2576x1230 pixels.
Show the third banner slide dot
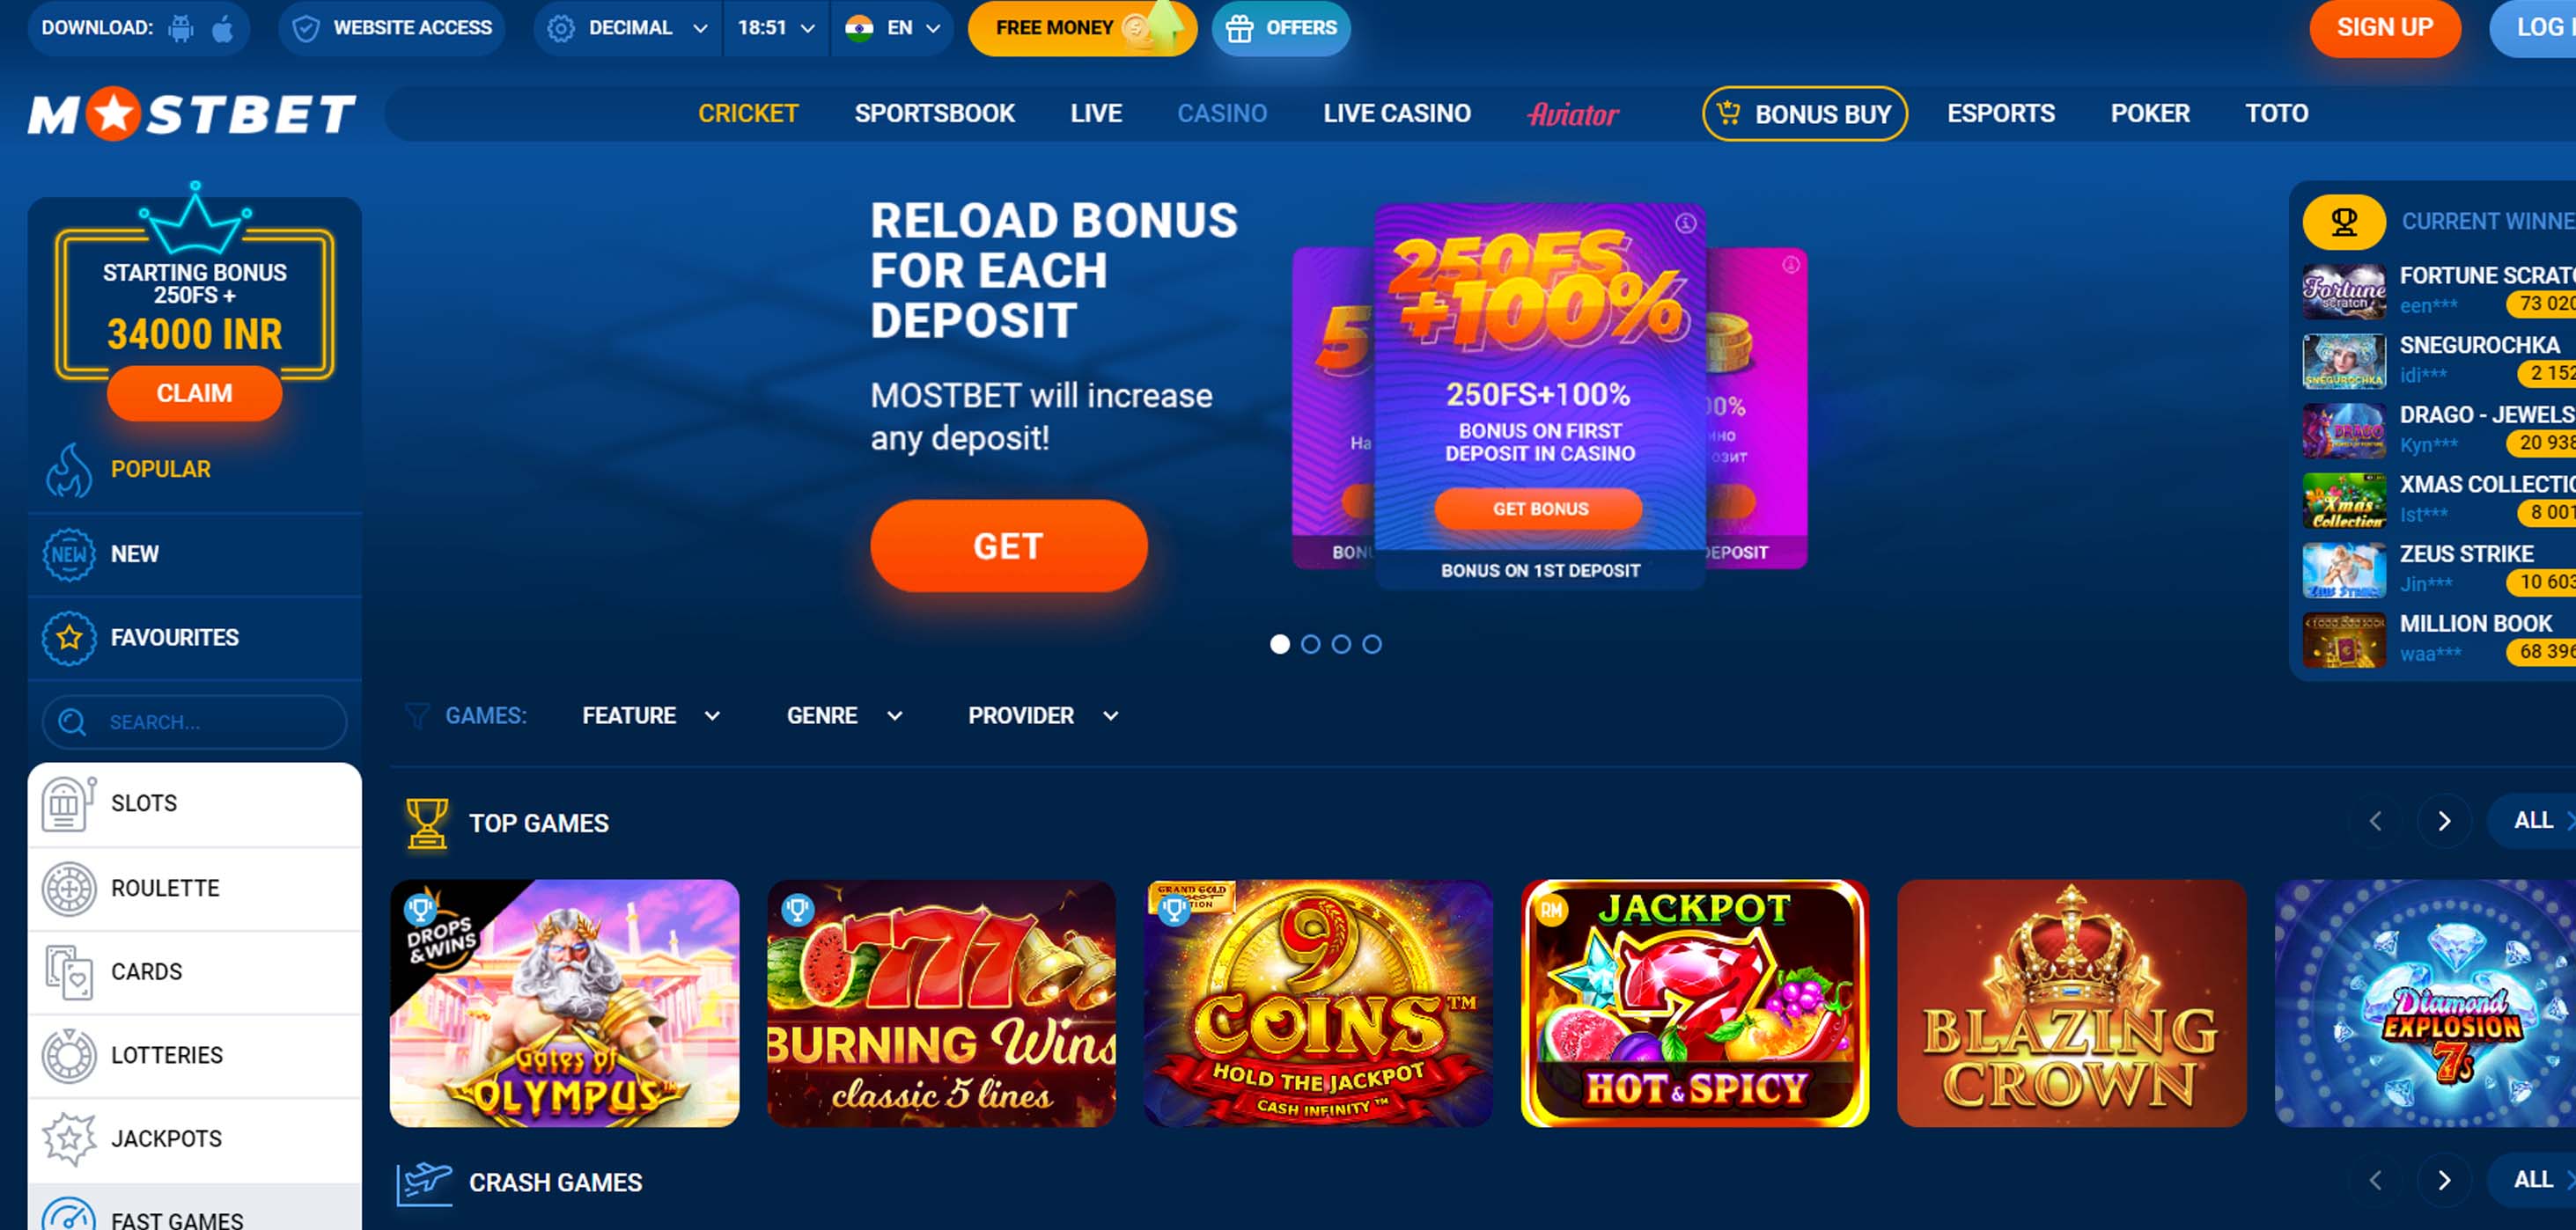tap(1342, 645)
